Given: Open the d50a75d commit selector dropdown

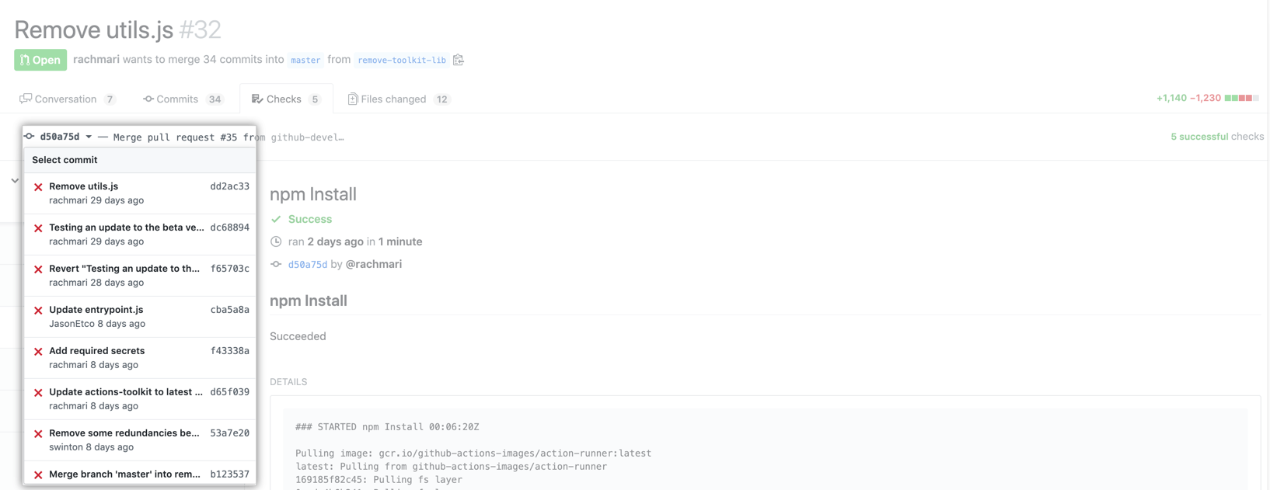Looking at the screenshot, I should tap(65, 137).
